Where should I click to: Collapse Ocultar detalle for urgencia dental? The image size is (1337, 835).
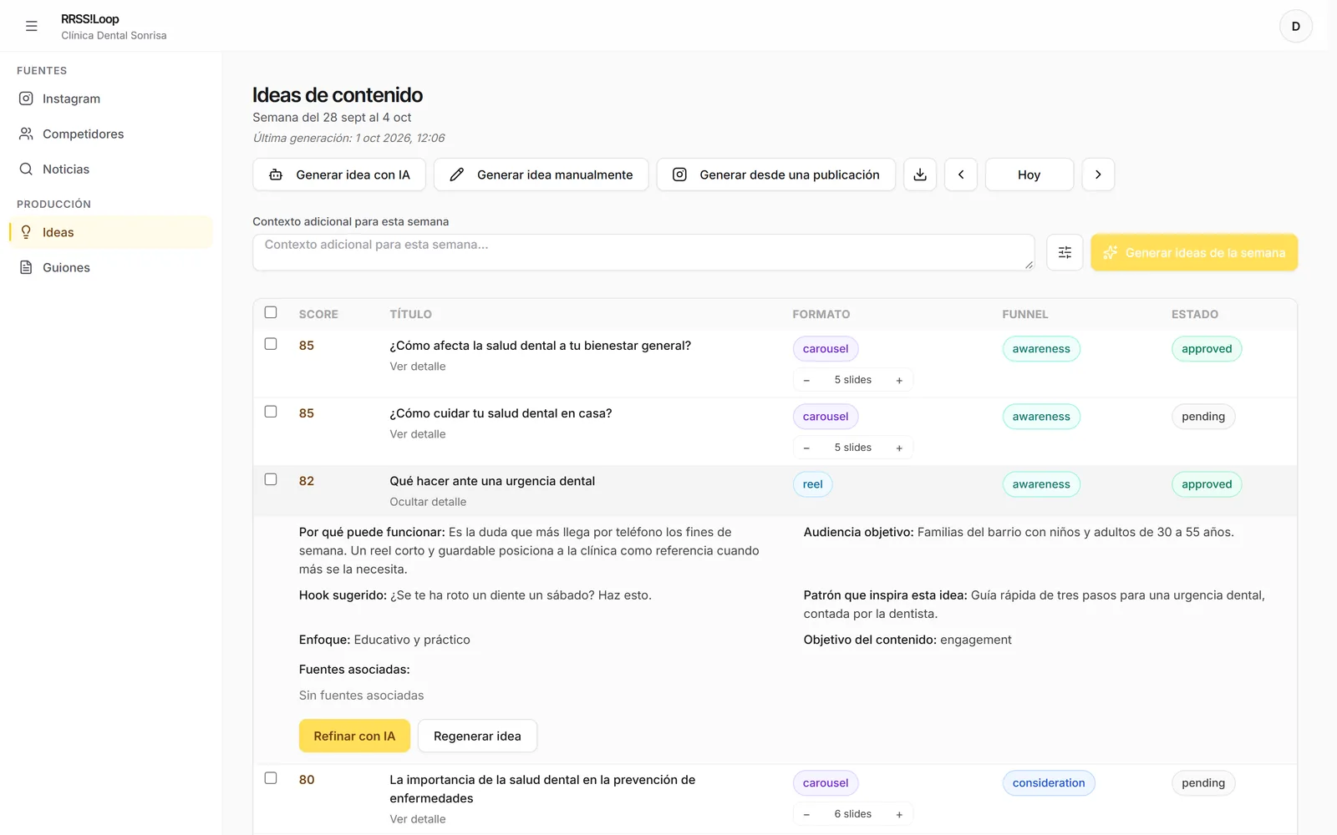click(x=428, y=502)
